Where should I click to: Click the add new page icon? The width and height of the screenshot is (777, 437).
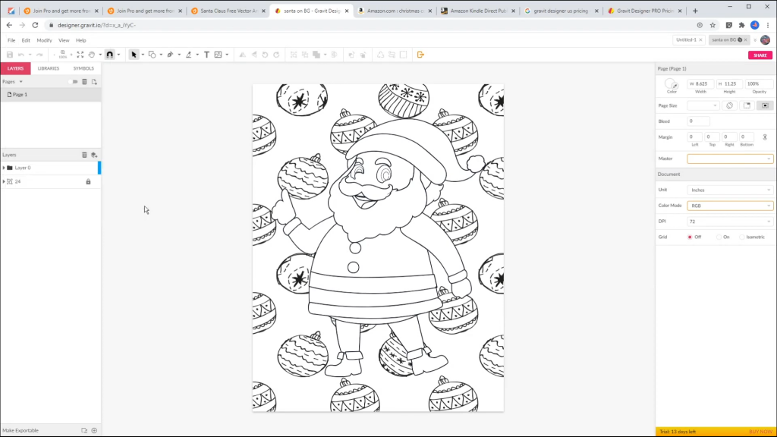(94, 81)
